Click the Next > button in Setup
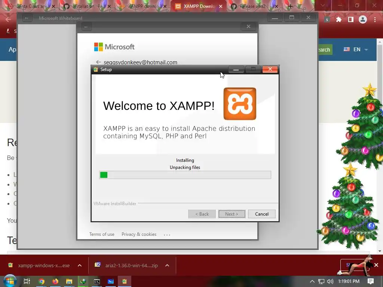This screenshot has width=383, height=287. coord(232,214)
